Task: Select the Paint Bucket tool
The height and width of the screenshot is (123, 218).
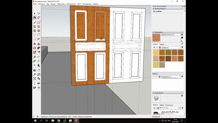Action: click(x=35, y=17)
